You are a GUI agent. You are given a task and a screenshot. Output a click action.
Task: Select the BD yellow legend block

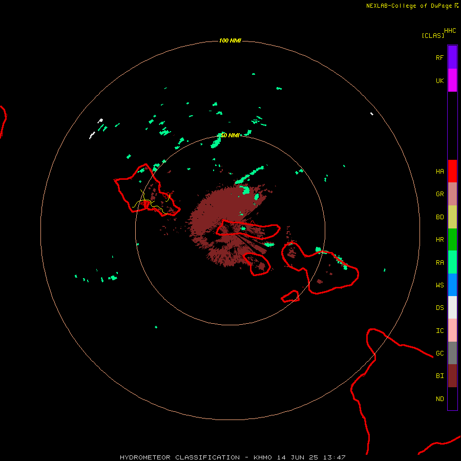(x=452, y=217)
